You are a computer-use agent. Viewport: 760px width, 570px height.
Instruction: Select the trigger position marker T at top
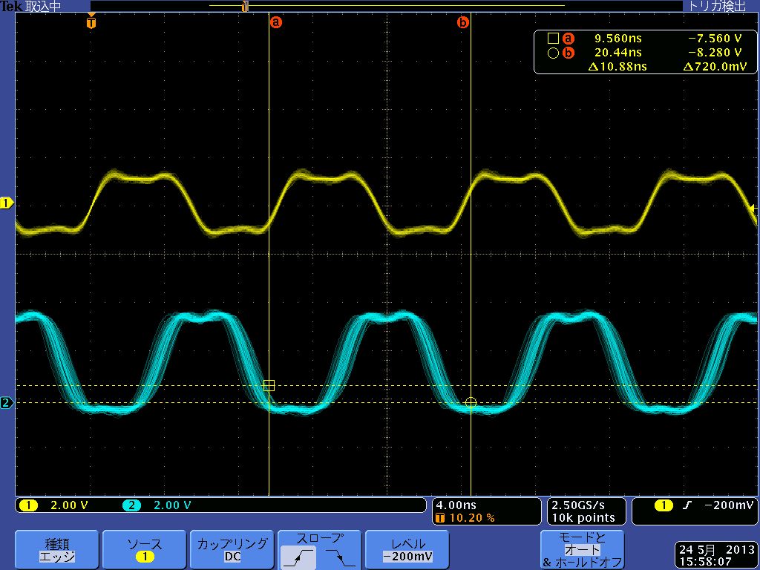click(x=91, y=22)
